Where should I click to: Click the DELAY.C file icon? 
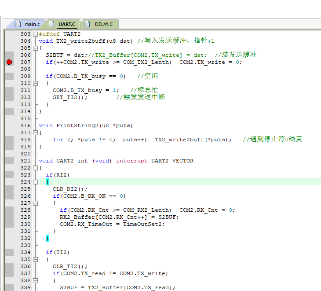(x=87, y=24)
